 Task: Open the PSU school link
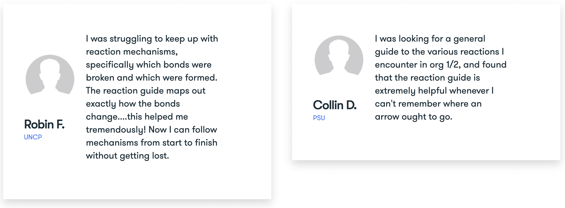coord(319,118)
